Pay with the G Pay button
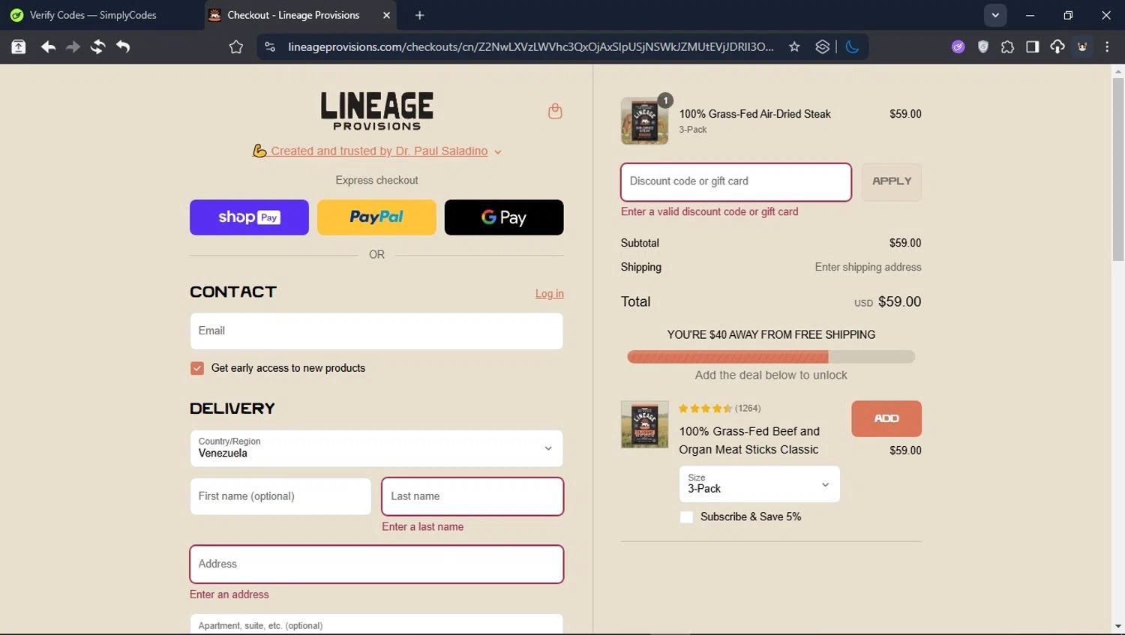The width and height of the screenshot is (1125, 635). coord(504,217)
